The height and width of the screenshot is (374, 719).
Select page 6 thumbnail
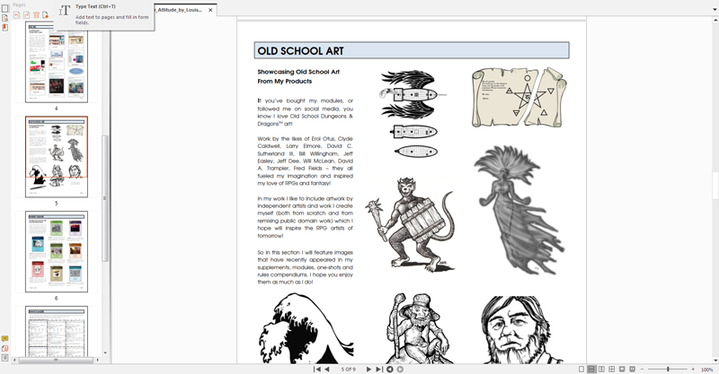[57, 252]
